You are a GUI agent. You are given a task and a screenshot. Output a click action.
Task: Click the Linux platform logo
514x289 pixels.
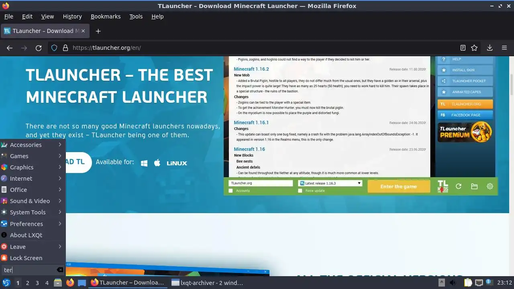[x=177, y=163]
